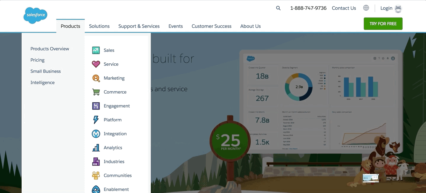This screenshot has height=193, width=426.
Task: Click the Marketing magnifier icon
Action: (x=96, y=78)
